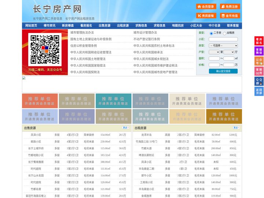Open the 半岛豪庭二期 rental listing
This screenshot has height=198, width=264.
146,169
